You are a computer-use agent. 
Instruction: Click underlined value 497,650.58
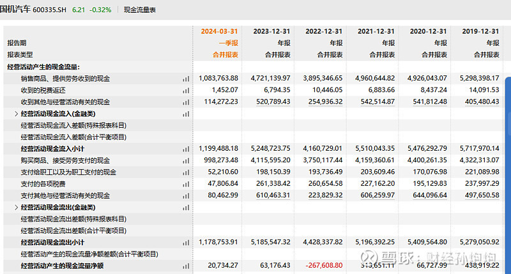pyautogui.click(x=482, y=195)
